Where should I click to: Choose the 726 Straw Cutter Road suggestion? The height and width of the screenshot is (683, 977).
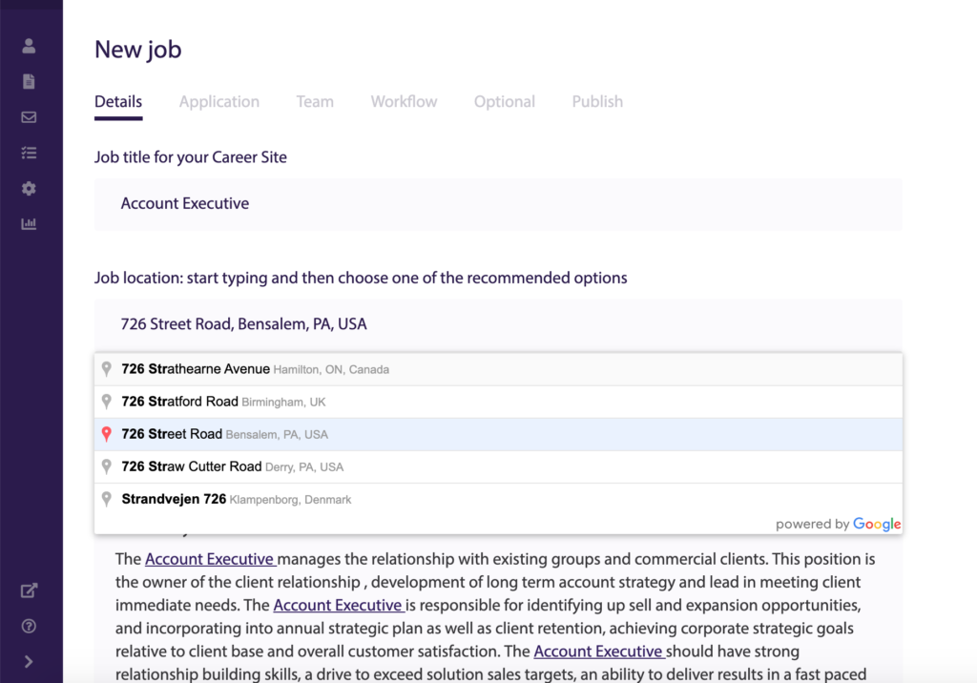tap(498, 466)
